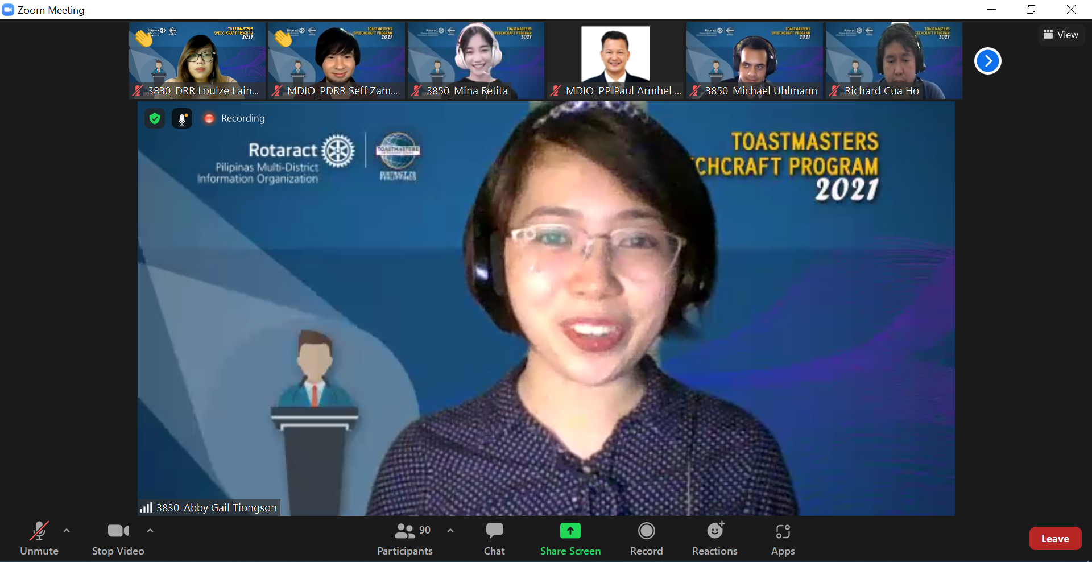Unmute your microphone

pos(39,538)
